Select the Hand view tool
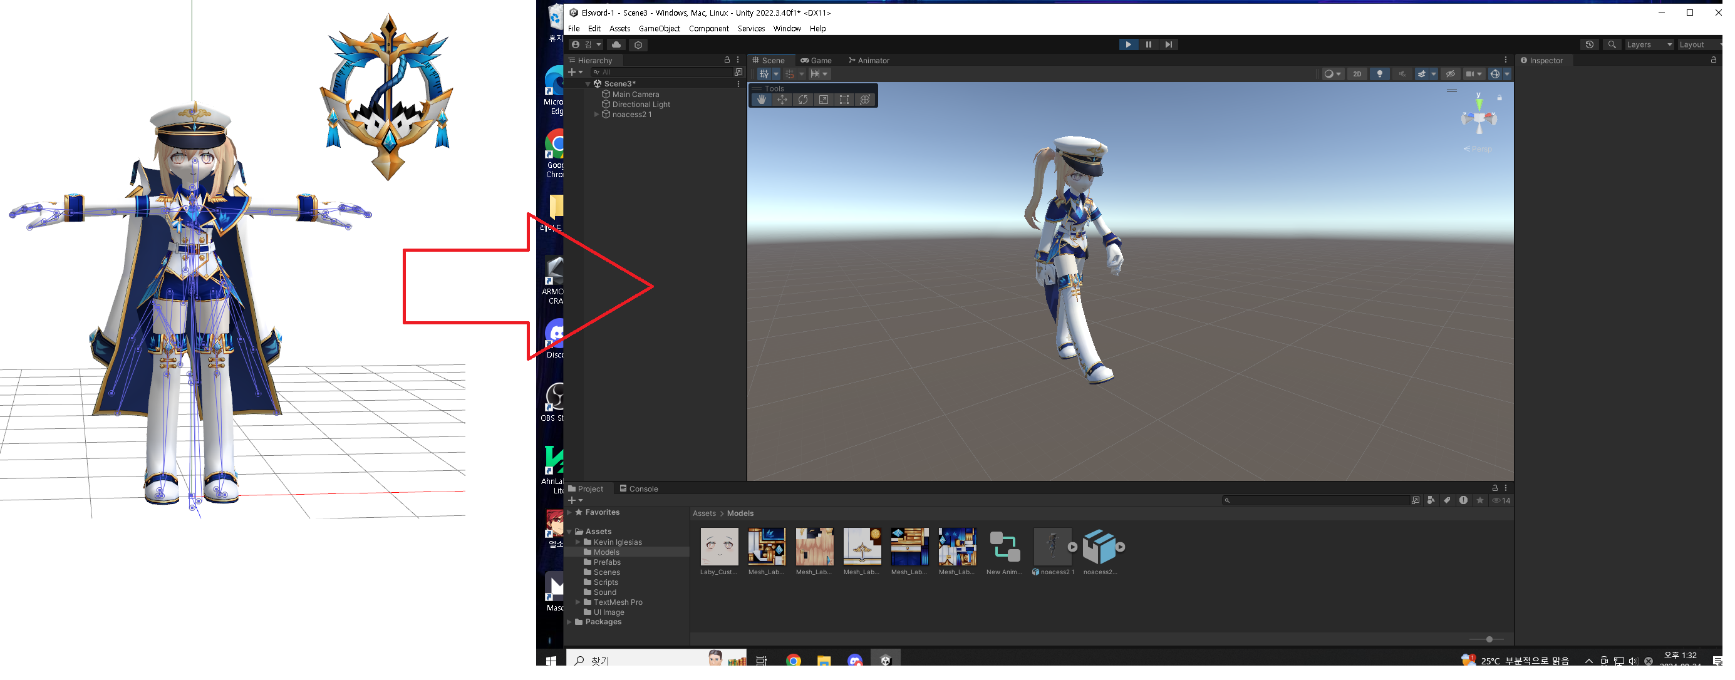1735x680 pixels. [761, 100]
